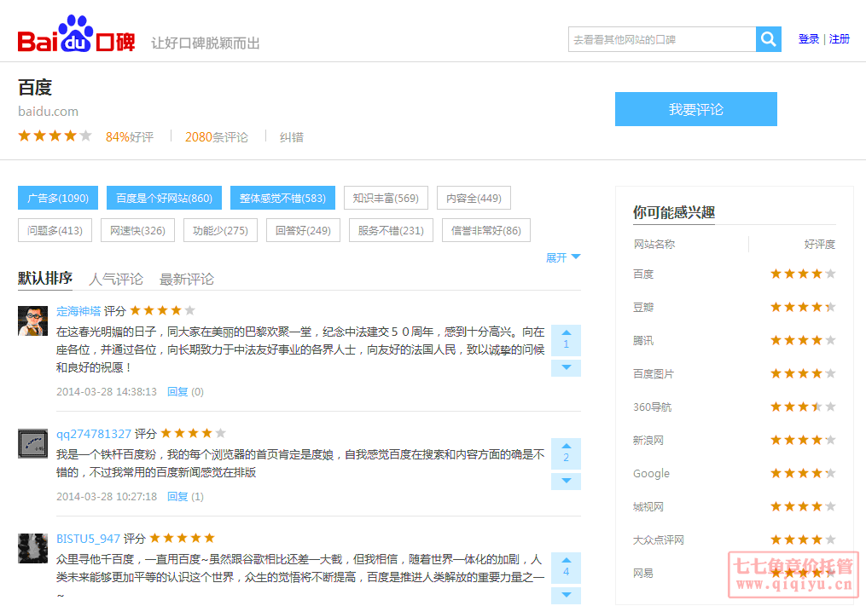Click the star rating beside 新浪网
This screenshot has width=866, height=606.
pyautogui.click(x=803, y=440)
